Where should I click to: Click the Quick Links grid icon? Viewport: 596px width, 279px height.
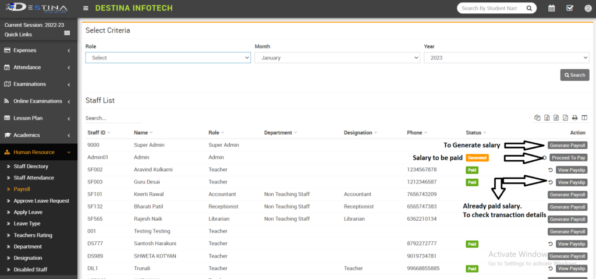[x=66, y=33]
